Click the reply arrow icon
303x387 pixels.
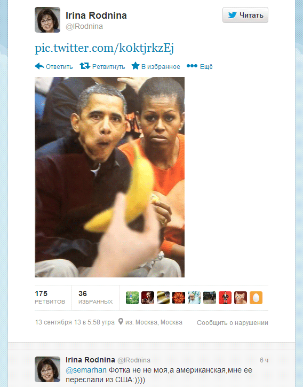39,66
